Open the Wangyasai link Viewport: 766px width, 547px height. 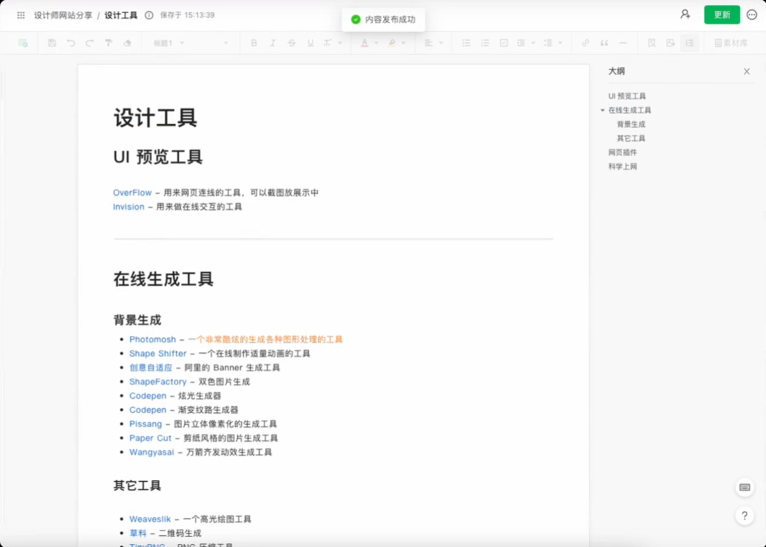coord(151,452)
